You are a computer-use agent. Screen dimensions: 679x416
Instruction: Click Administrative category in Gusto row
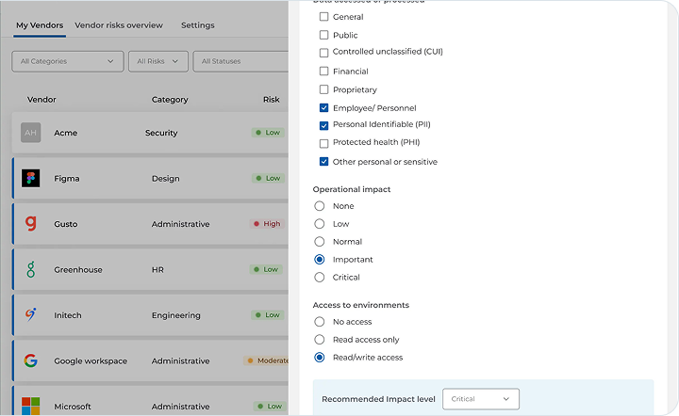[x=180, y=224]
